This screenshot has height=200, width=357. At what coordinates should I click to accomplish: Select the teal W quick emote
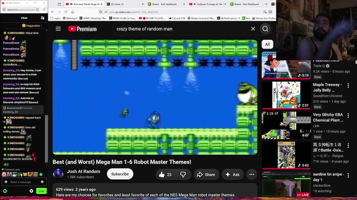pyautogui.click(x=41, y=174)
